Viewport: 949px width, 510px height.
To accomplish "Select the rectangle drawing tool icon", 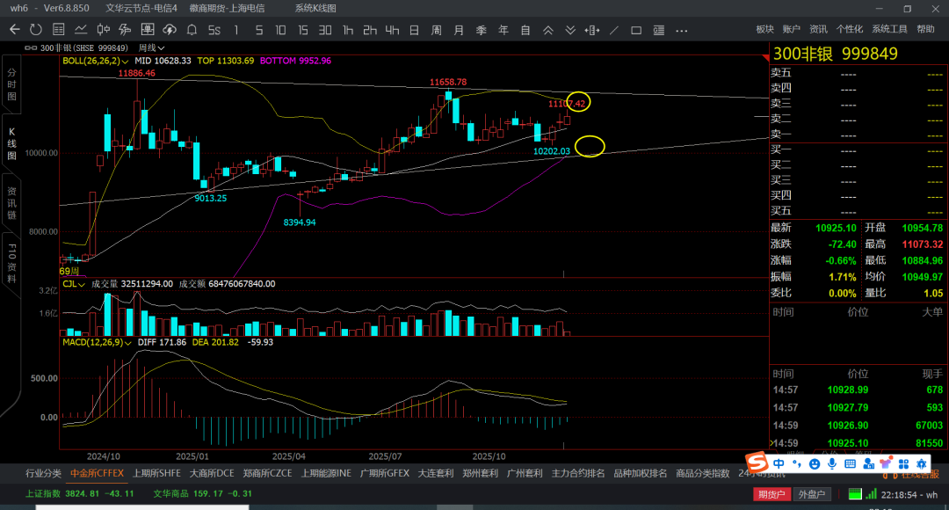I will [635, 30].
